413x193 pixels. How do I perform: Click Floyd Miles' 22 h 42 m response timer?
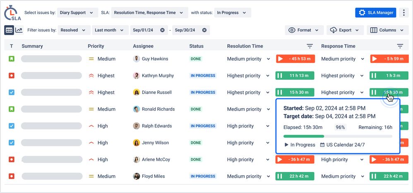(389, 176)
